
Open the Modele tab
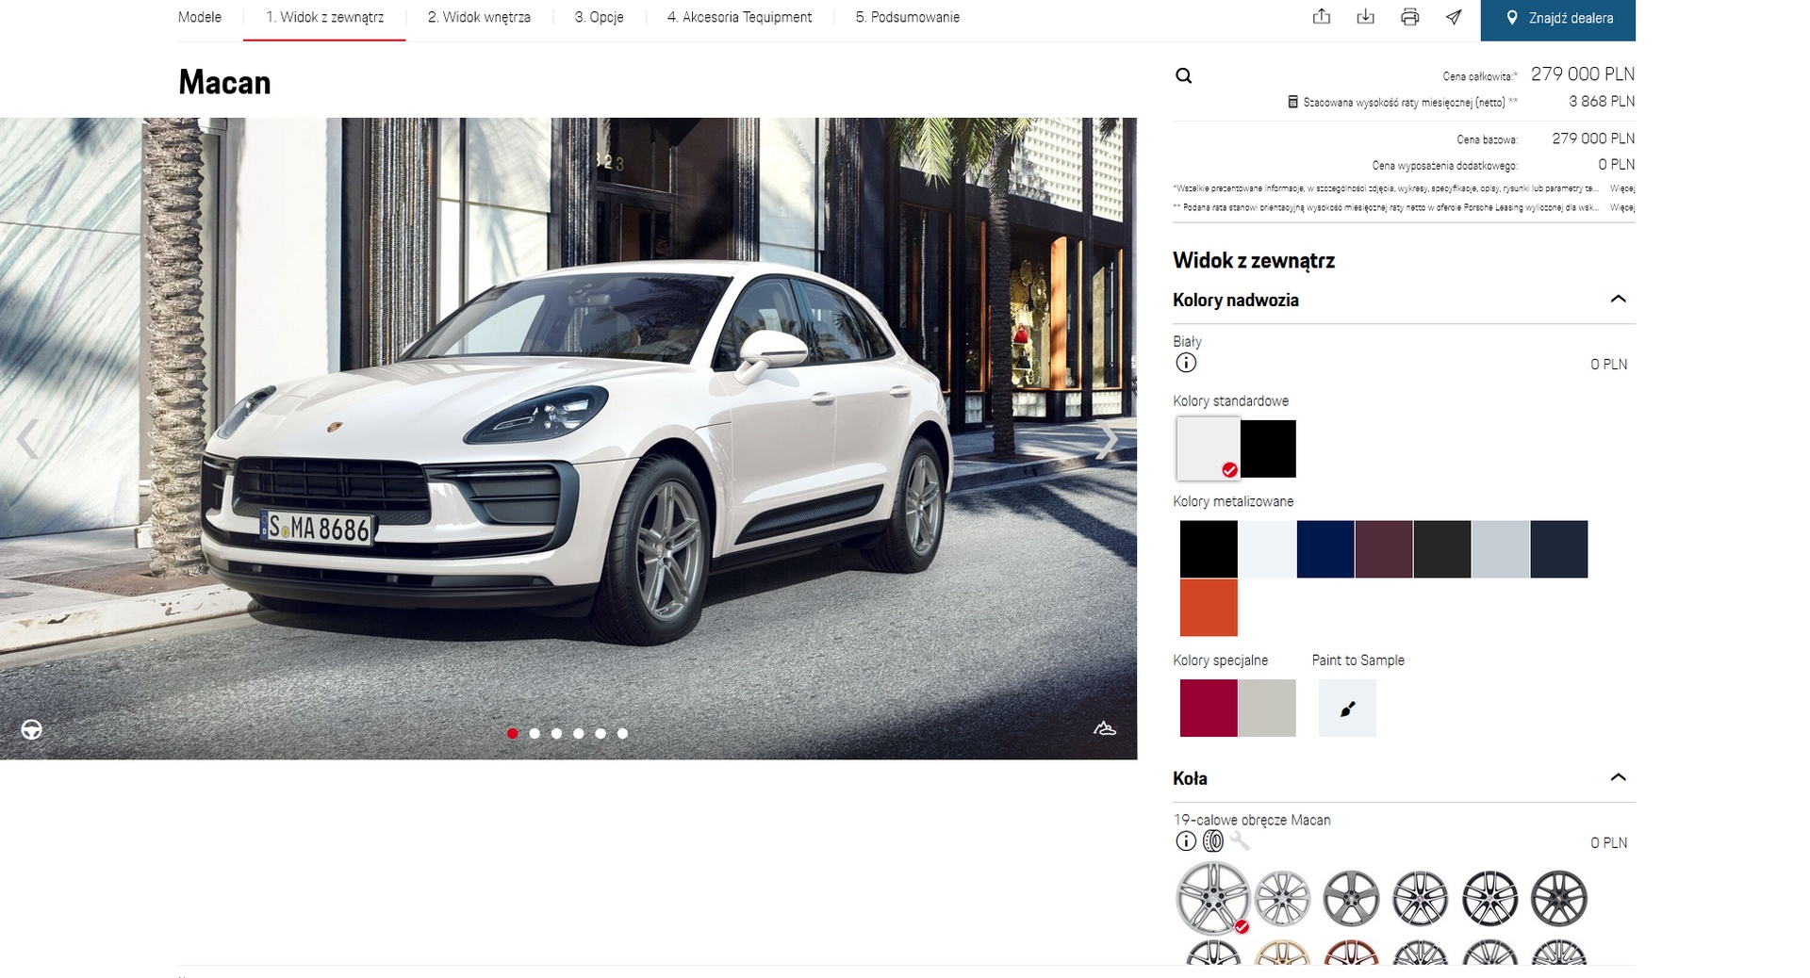point(200,17)
